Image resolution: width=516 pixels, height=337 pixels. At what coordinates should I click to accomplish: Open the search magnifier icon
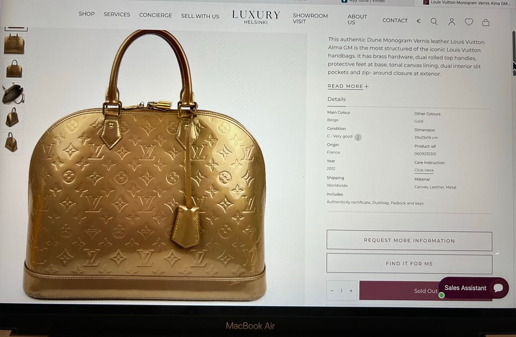tap(434, 21)
